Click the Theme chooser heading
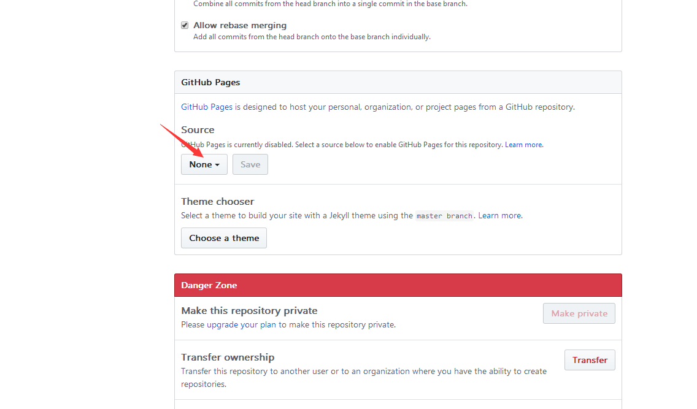 (217, 202)
